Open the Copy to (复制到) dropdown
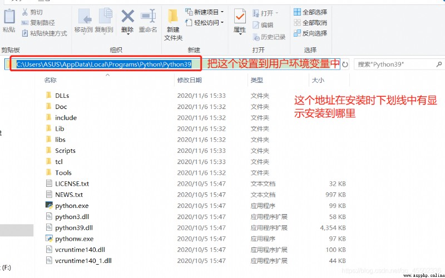Screen dimensions: 445x278 [x=104, y=21]
